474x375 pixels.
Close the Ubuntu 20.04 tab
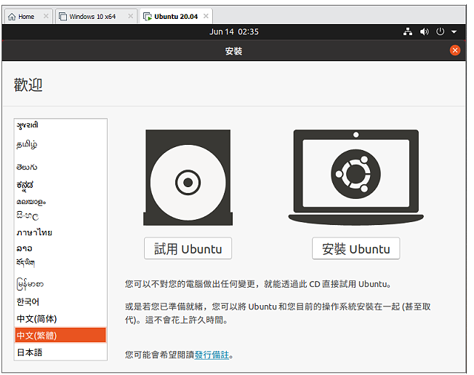pyautogui.click(x=206, y=16)
